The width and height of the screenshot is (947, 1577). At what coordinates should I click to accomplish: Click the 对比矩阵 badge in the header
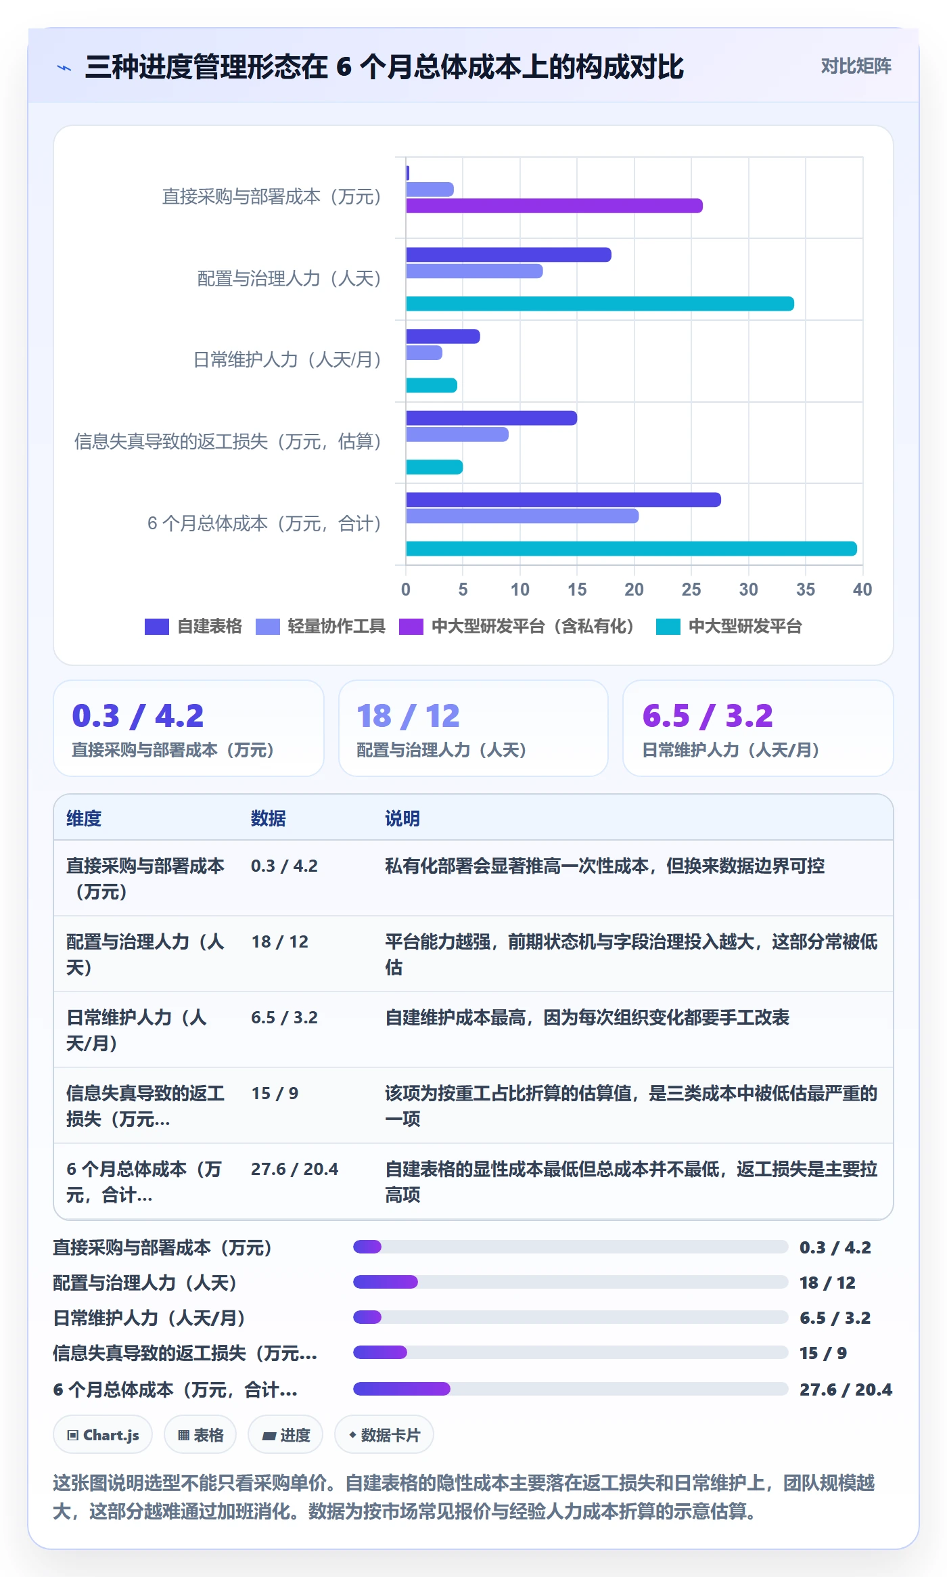pyautogui.click(x=856, y=66)
